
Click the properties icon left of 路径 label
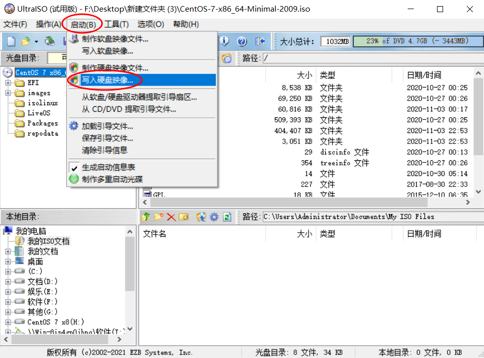click(226, 58)
